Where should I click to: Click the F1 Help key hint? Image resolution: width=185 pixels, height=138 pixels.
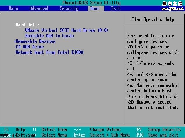[x=15, y=130]
